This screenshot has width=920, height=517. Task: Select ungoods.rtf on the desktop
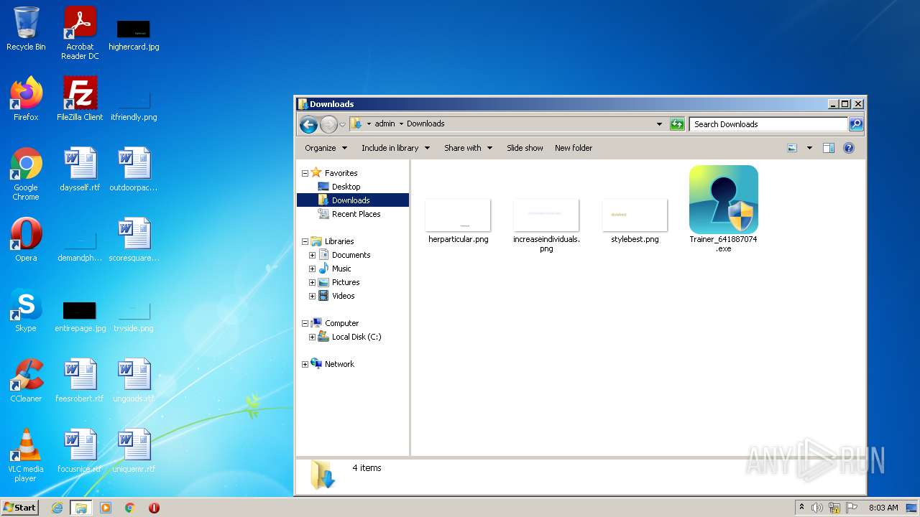pyautogui.click(x=134, y=380)
